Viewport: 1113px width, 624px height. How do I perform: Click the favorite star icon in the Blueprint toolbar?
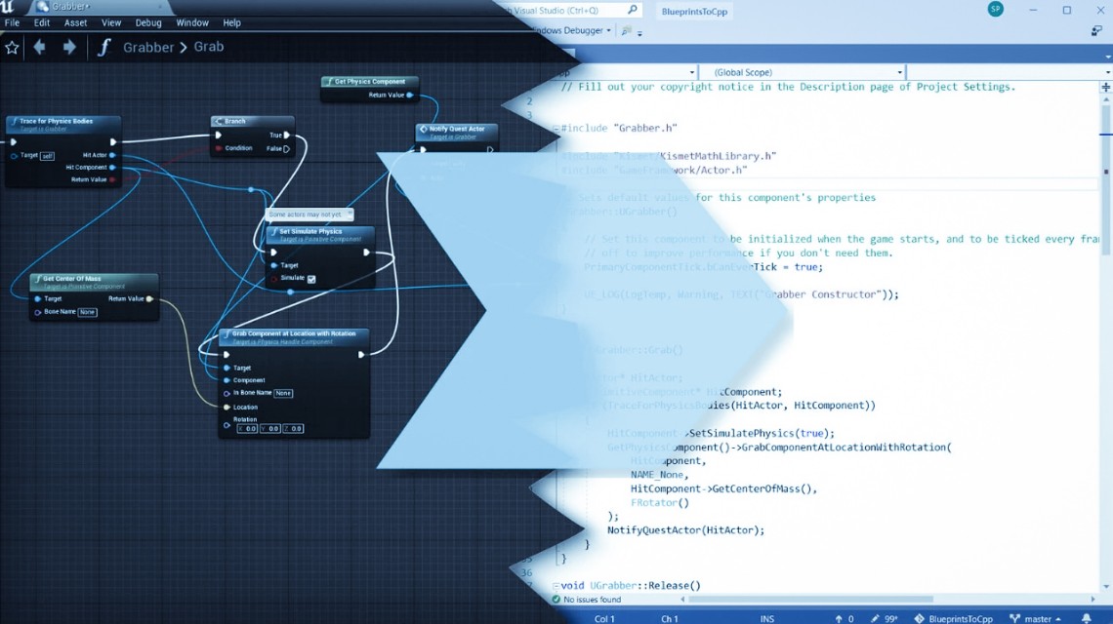point(12,48)
